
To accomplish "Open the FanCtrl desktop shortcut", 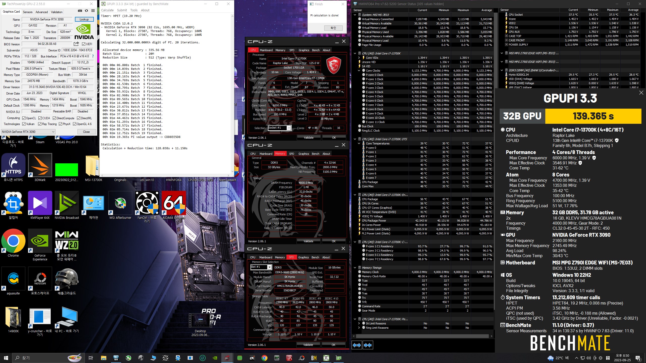I will pyautogui.click(x=147, y=207).
